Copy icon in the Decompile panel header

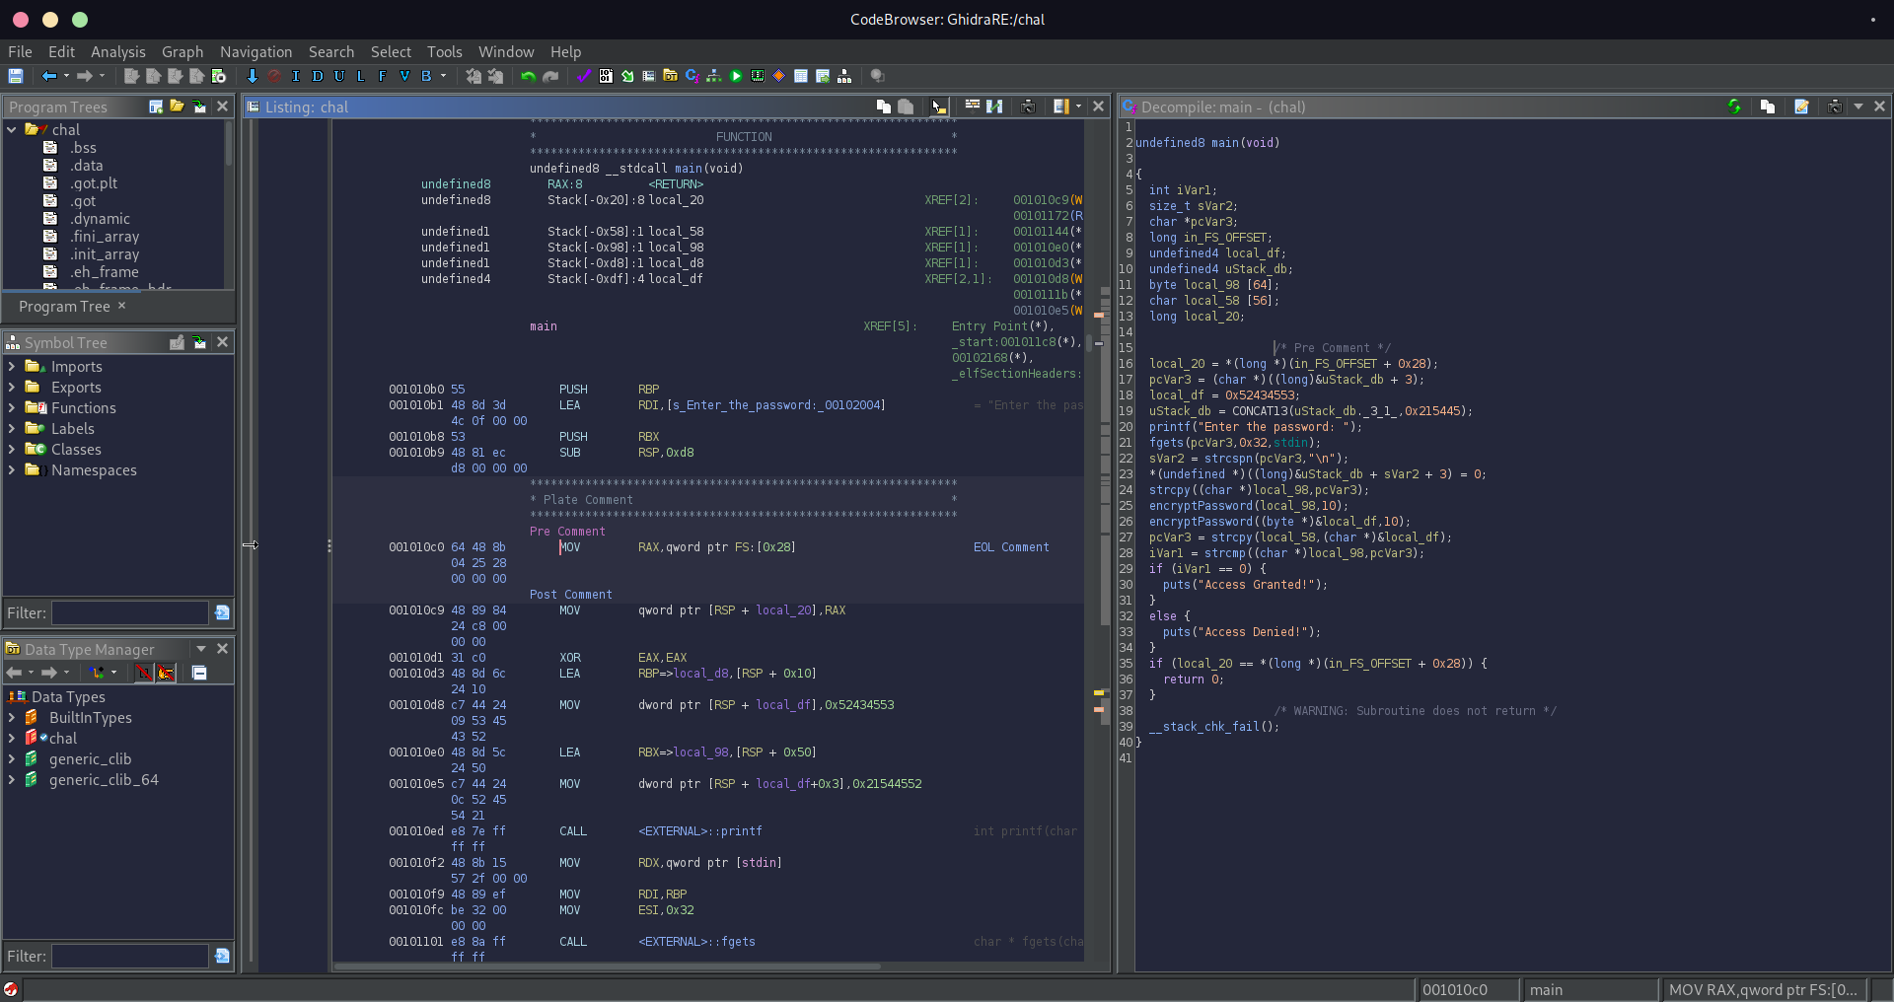click(x=1768, y=107)
